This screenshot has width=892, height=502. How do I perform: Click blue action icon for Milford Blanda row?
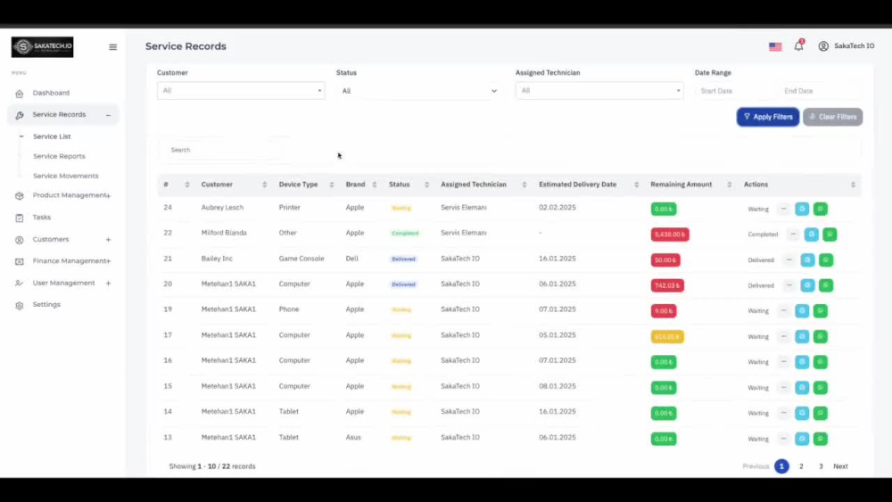point(811,235)
